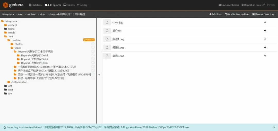
Task: Add 频谱1.png using its plus icon
Action: click(x=265, y=39)
